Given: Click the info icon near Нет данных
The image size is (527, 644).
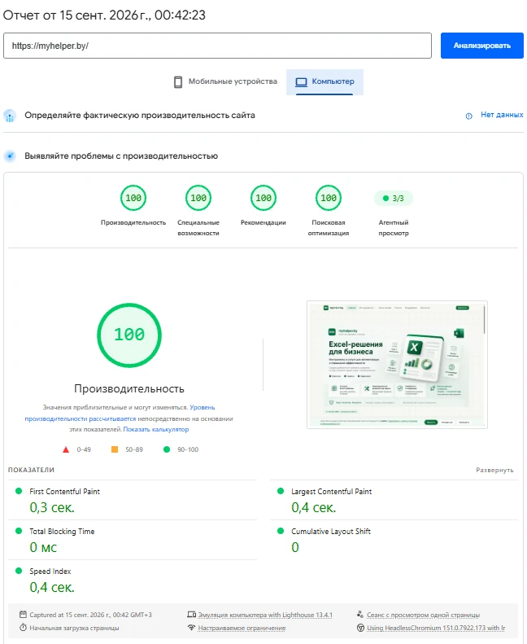Looking at the screenshot, I should click(468, 116).
